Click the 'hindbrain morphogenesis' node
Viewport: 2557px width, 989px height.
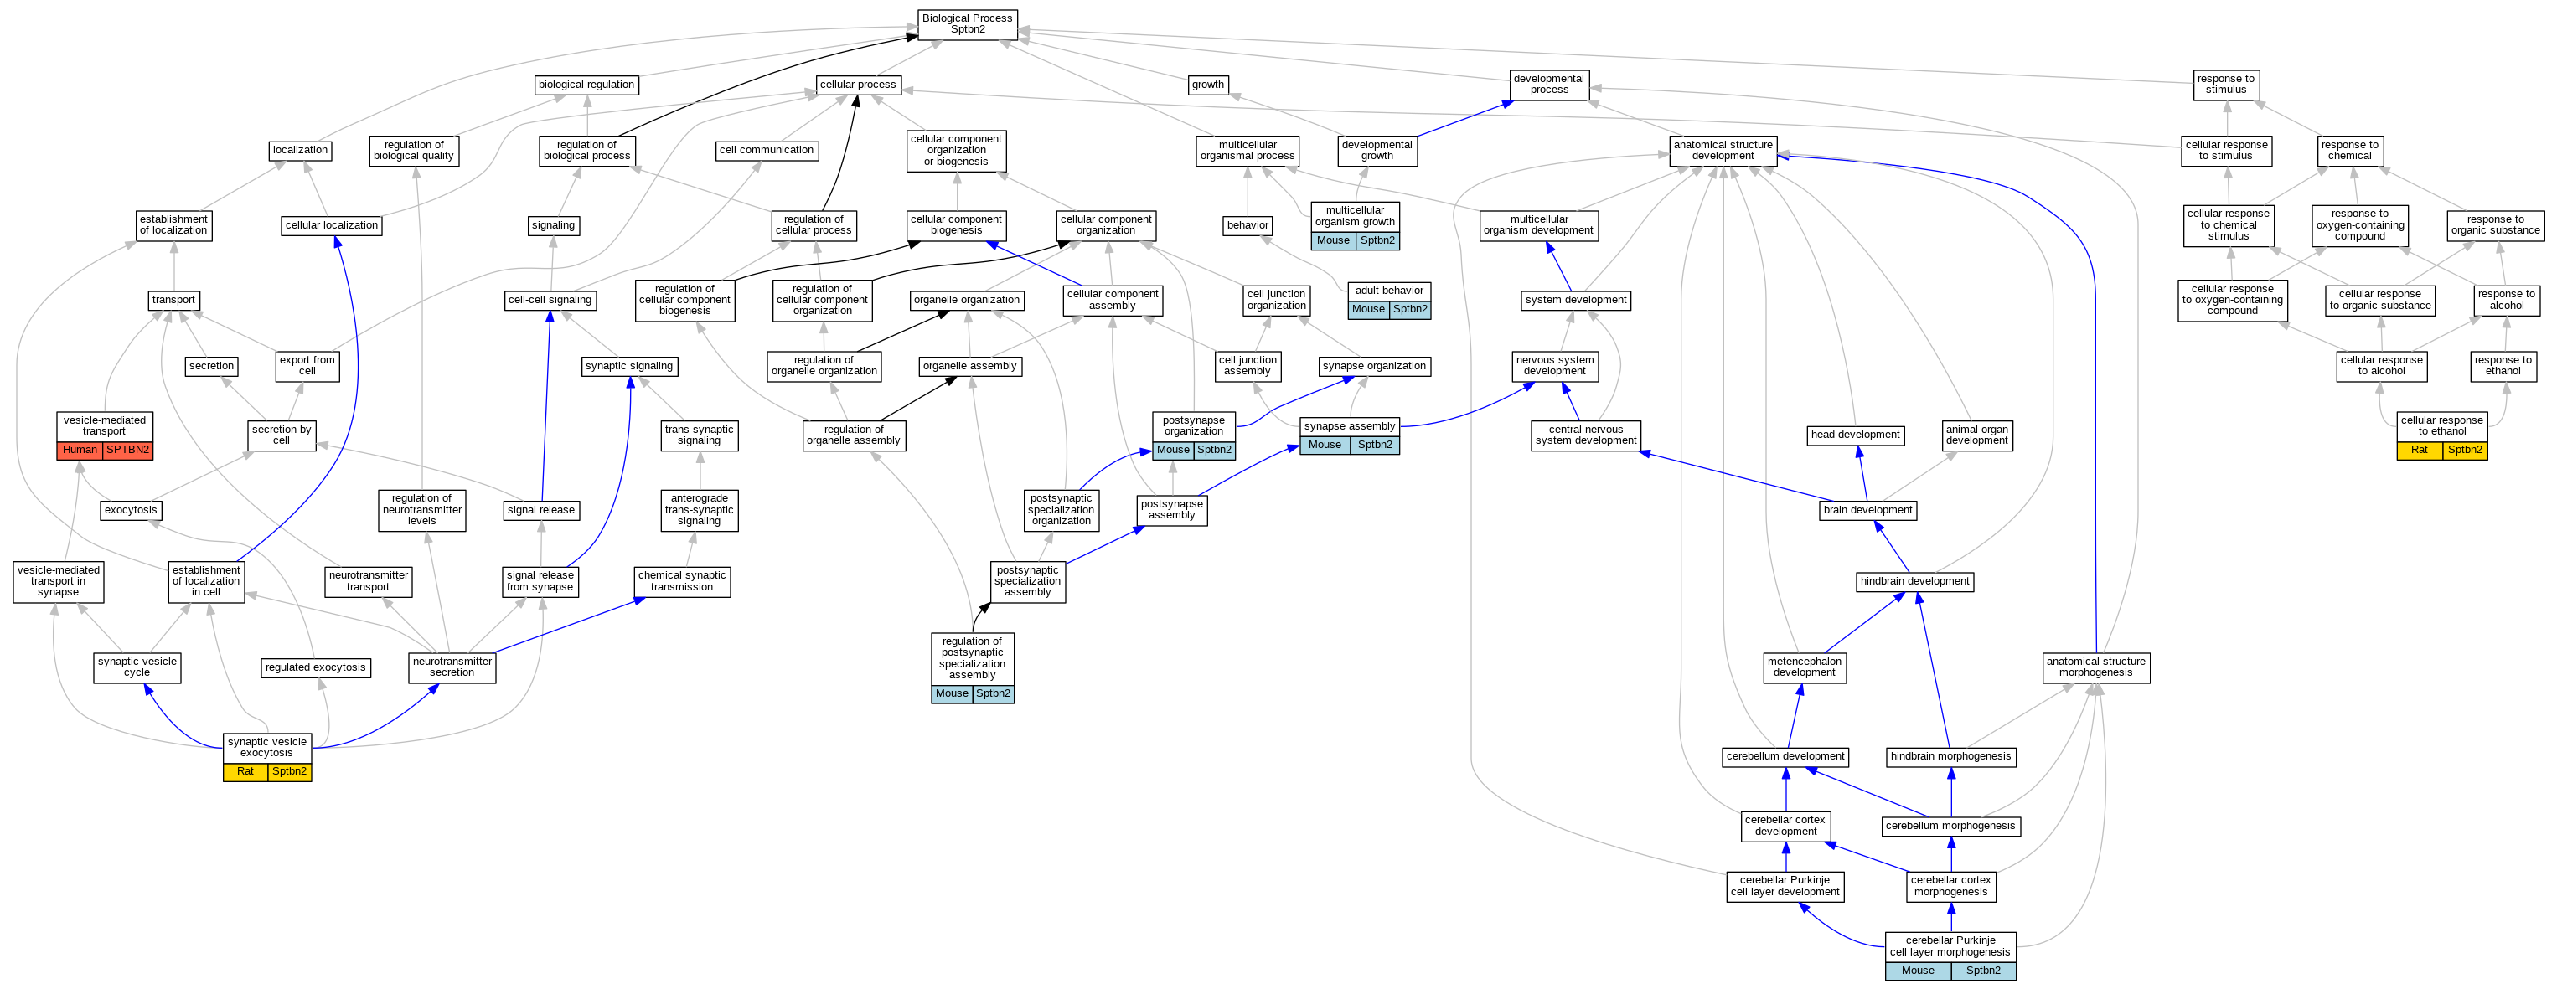point(1950,757)
